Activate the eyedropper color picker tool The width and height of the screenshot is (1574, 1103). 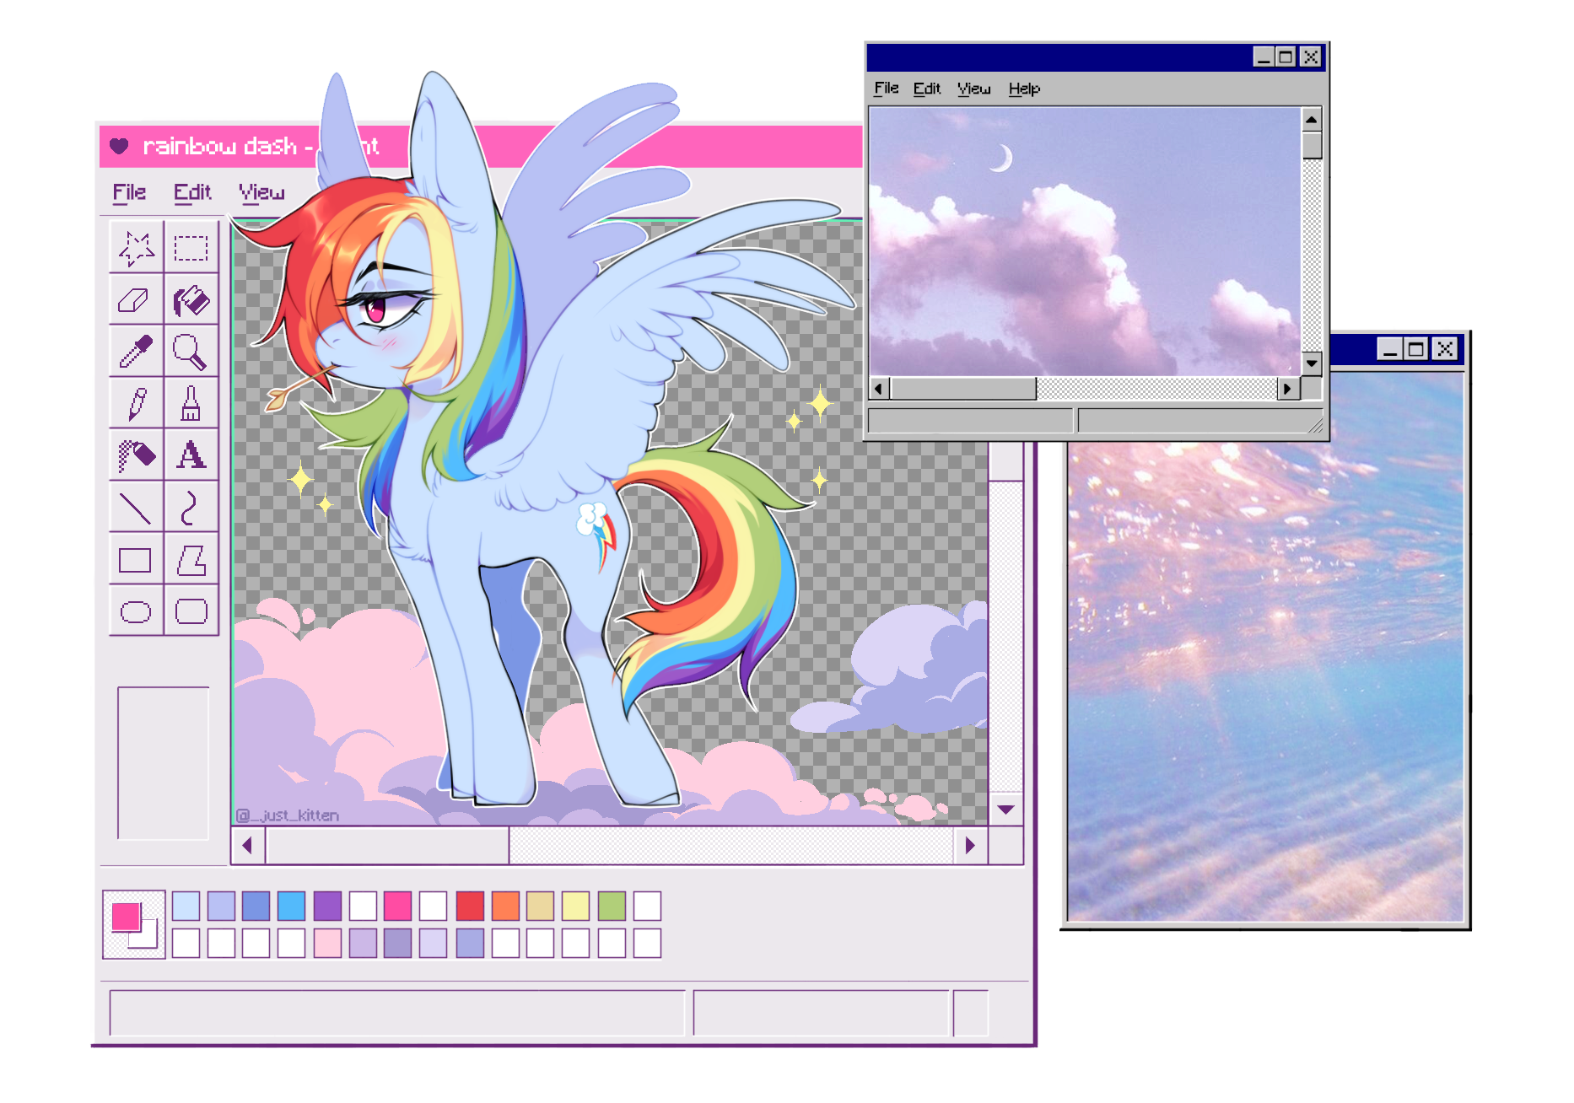tap(136, 351)
